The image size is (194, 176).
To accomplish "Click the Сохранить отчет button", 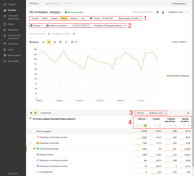I will tap(175, 12).
